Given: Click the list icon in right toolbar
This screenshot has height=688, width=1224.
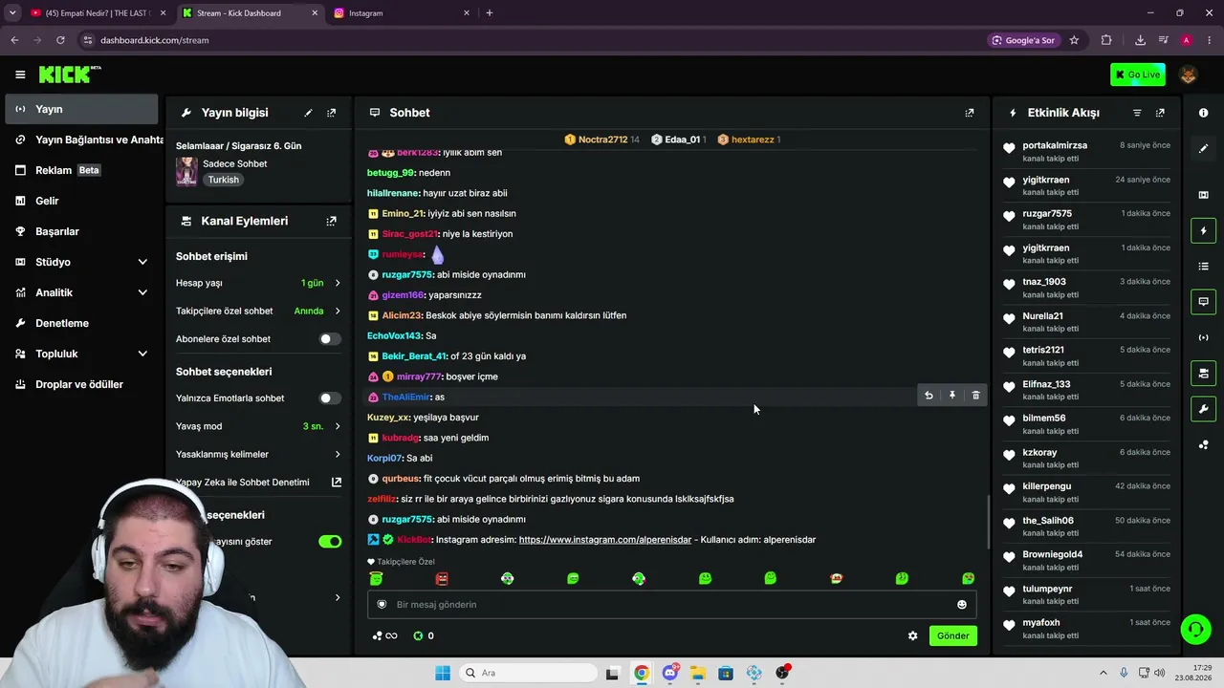Looking at the screenshot, I should (x=1204, y=266).
